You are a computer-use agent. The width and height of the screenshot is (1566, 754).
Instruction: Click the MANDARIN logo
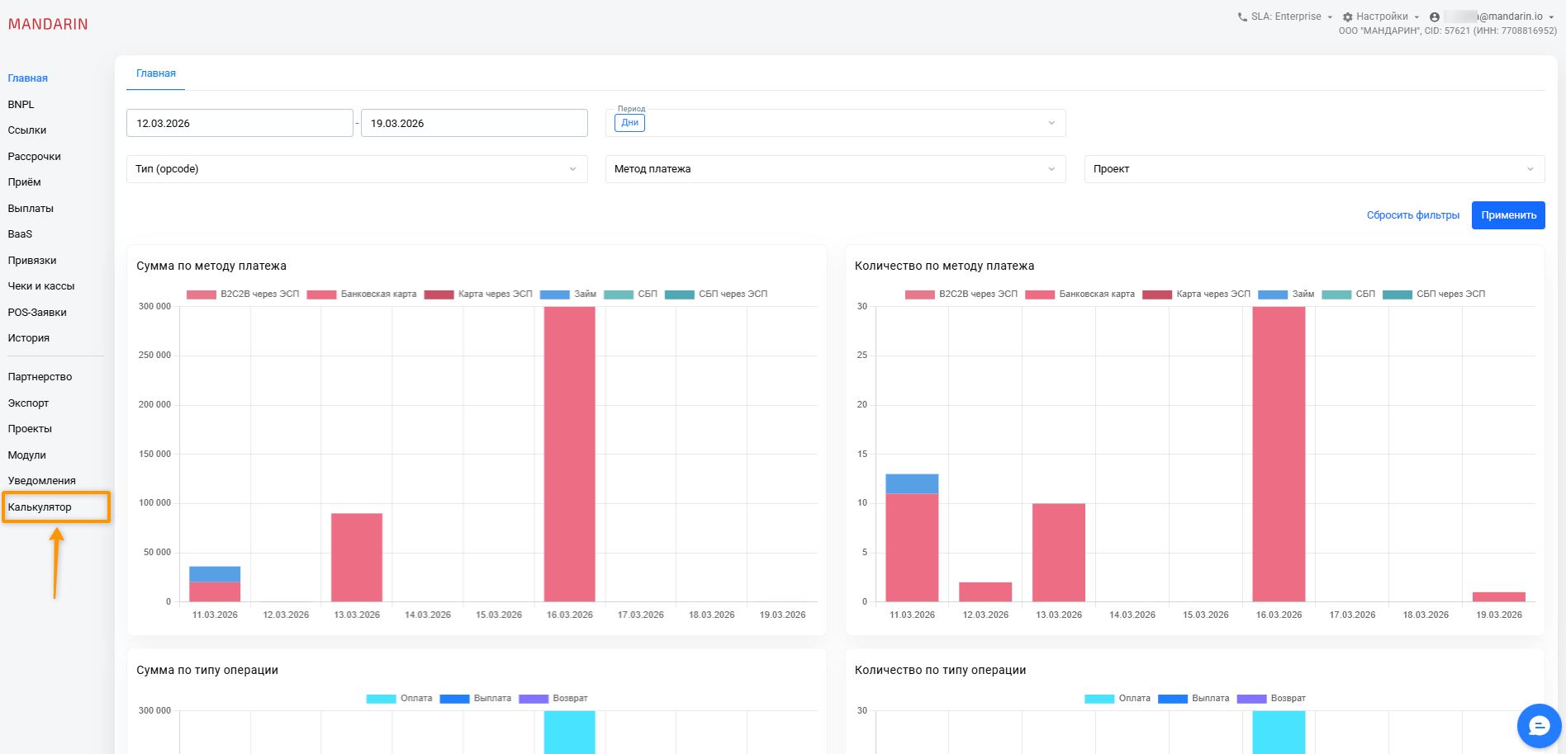[48, 25]
